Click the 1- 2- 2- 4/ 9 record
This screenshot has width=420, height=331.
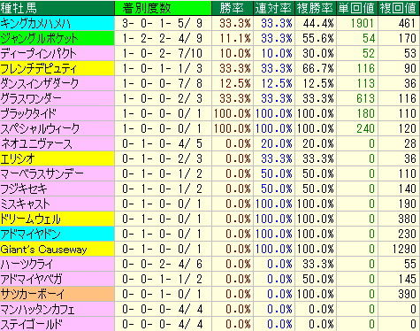click(x=163, y=38)
